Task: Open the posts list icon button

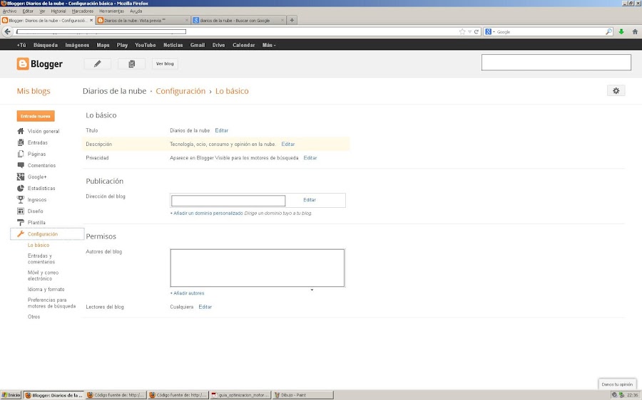Action: 131,64
